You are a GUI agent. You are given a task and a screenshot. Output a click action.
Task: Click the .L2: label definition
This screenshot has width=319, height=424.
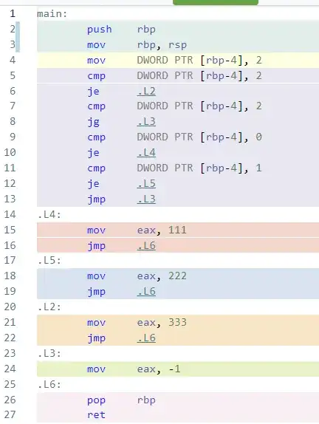(49, 307)
